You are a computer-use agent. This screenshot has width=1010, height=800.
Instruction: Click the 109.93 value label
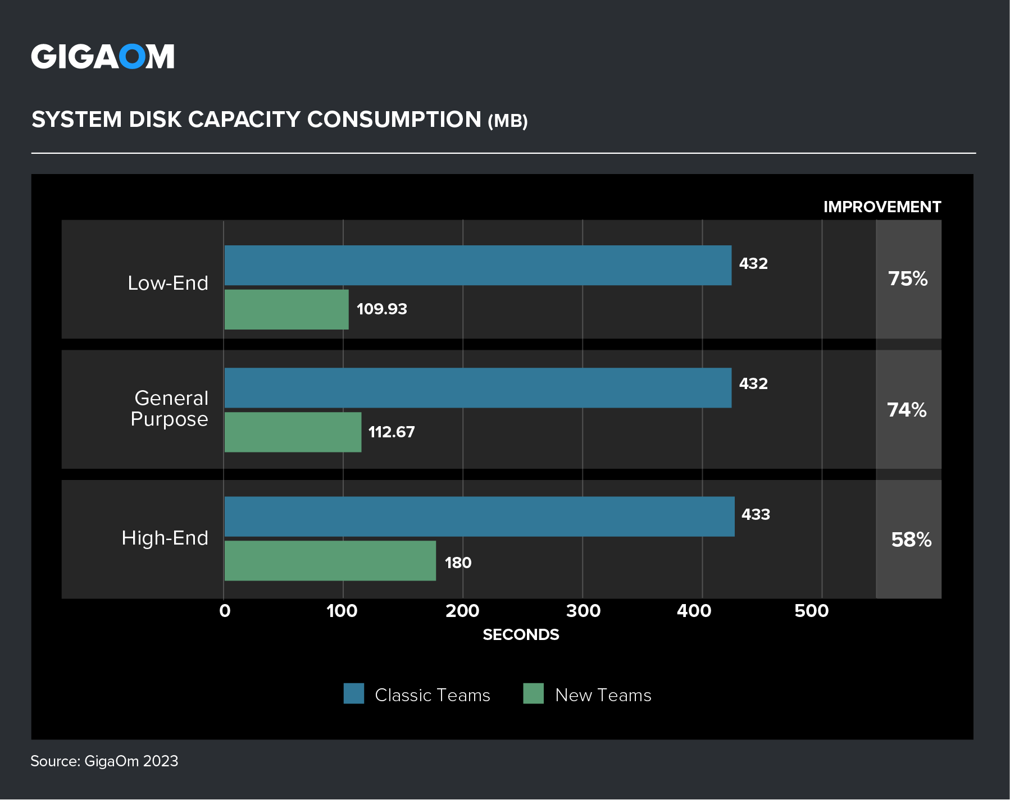tap(381, 309)
